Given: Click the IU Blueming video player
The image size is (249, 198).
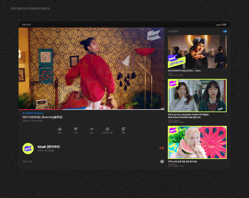Looking at the screenshot, I should click(x=91, y=68).
